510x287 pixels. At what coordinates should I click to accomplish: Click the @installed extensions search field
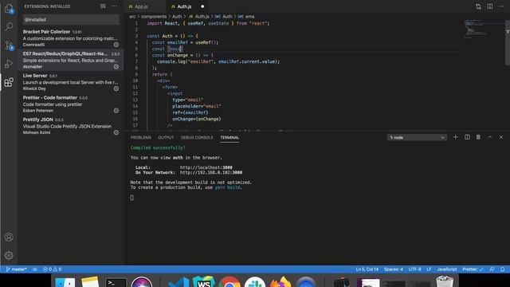click(71, 19)
